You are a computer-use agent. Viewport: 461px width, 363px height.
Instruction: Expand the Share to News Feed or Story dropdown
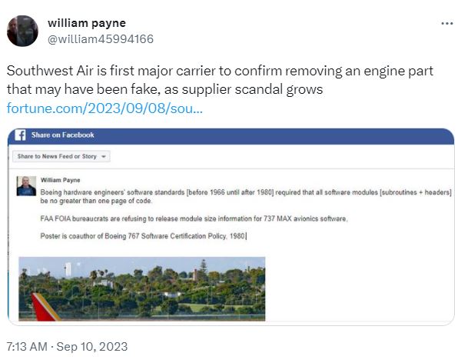pyautogui.click(x=61, y=156)
